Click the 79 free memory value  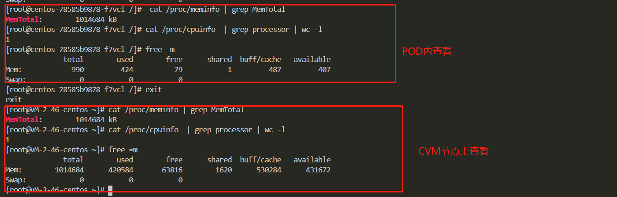click(x=178, y=69)
